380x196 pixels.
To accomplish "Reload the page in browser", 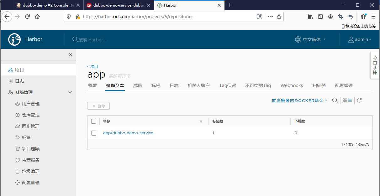I will [27, 17].
